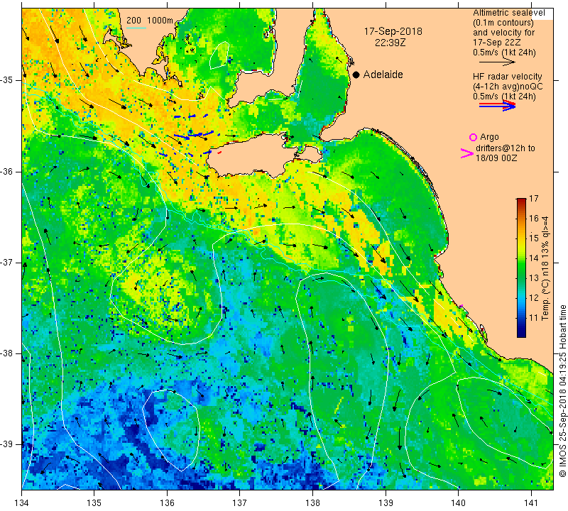Click the red and blue HF radar arrow
This screenshot has height=511, width=568.
[497, 106]
